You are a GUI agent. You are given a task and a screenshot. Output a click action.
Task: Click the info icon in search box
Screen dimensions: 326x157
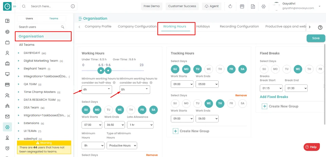pos(73,6)
